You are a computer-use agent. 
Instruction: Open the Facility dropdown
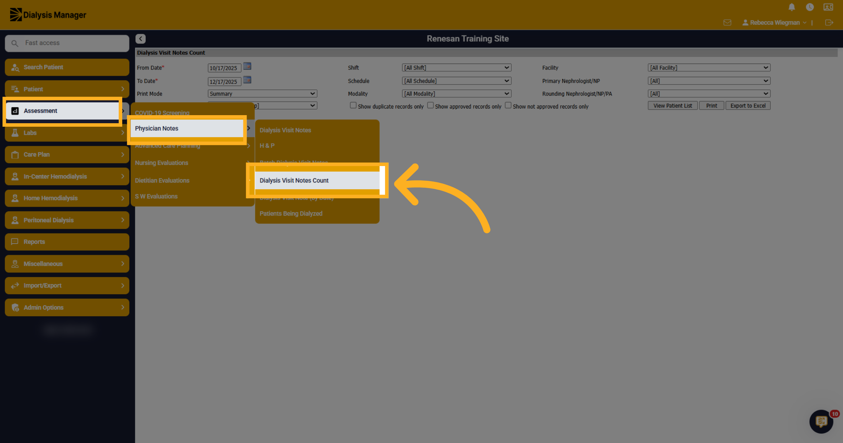point(709,67)
